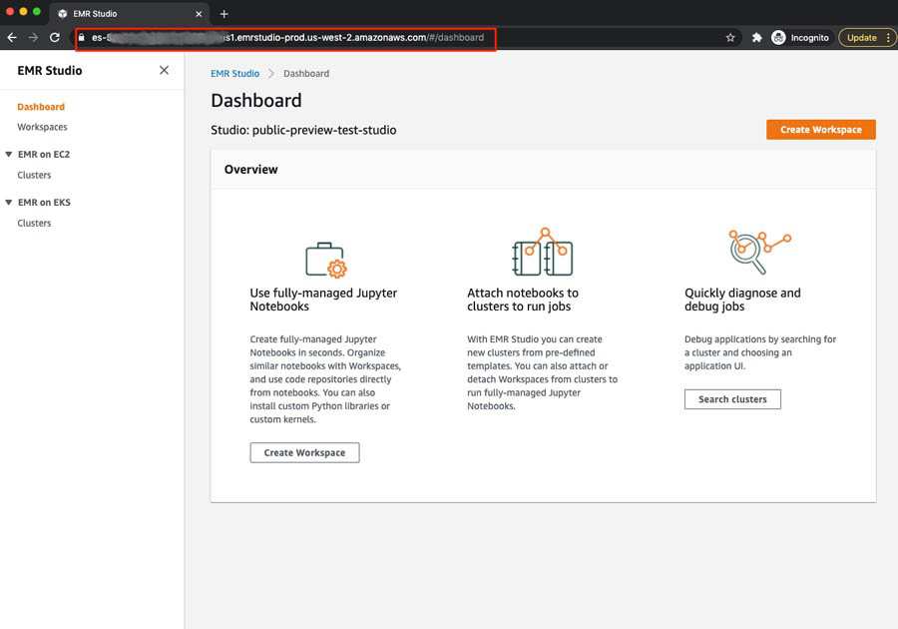The height and width of the screenshot is (629, 898).
Task: Open Workspaces in the sidebar
Action: (42, 127)
